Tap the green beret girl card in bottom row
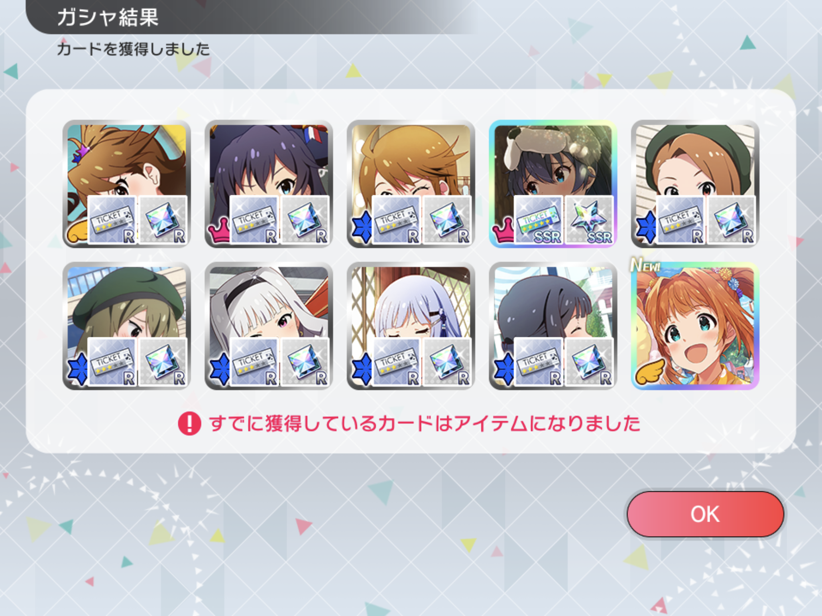822x616 pixels. [x=126, y=326]
